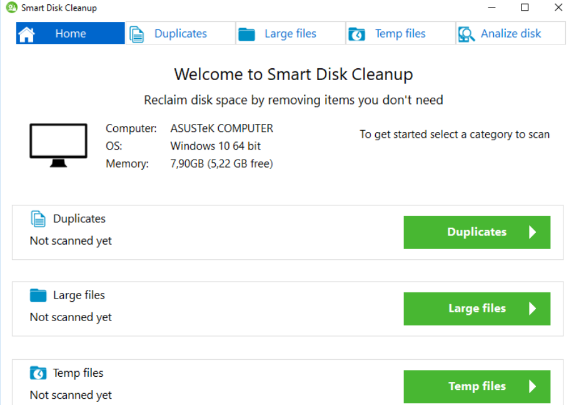Start the green Temp files scan button
574x405 pixels.
[476, 386]
